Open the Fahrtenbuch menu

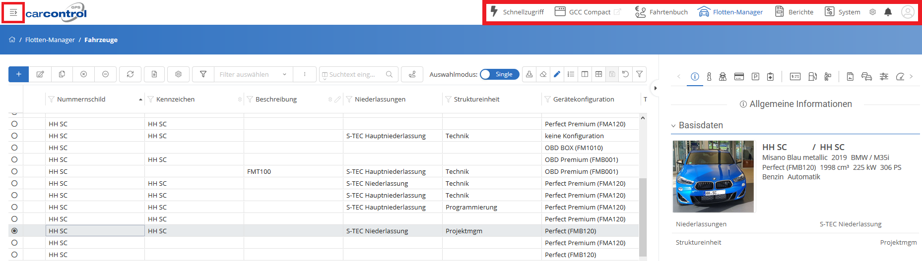tap(661, 12)
